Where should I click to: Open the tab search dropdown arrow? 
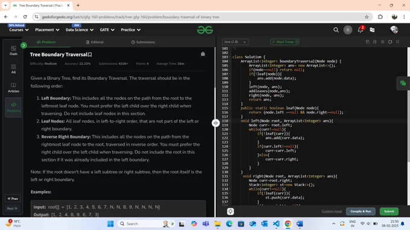[5, 5]
